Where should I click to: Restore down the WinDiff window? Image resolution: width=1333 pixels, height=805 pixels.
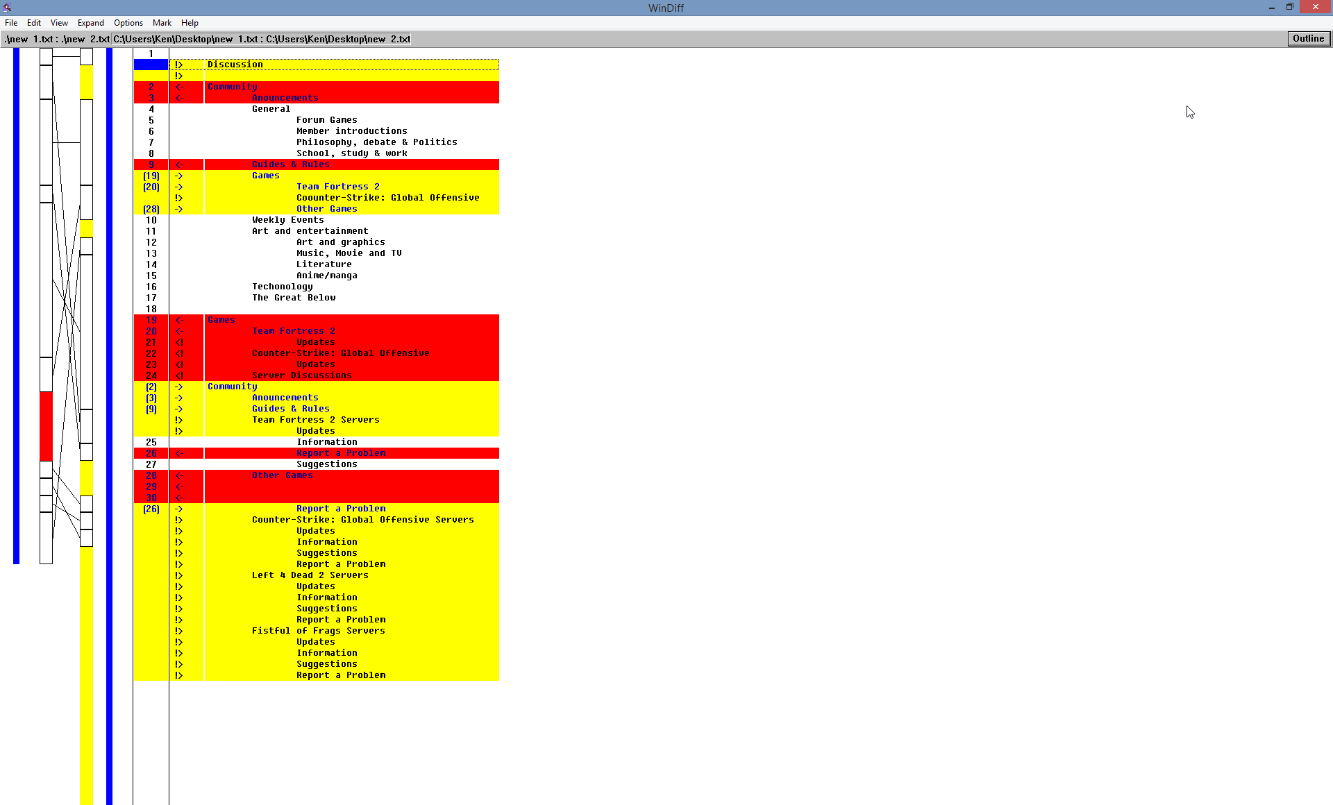pos(1289,7)
